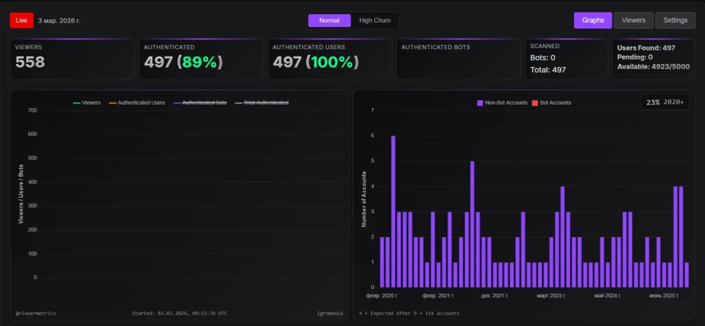This screenshot has height=326, width=705.
Task: Show the Authenticated Bots legend series
Action: [200, 103]
